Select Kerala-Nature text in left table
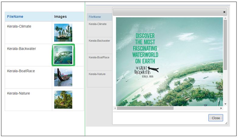 point(19,93)
